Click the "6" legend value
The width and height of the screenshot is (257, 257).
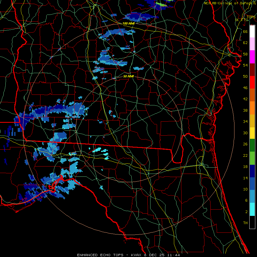pyautogui.click(x=246, y=200)
